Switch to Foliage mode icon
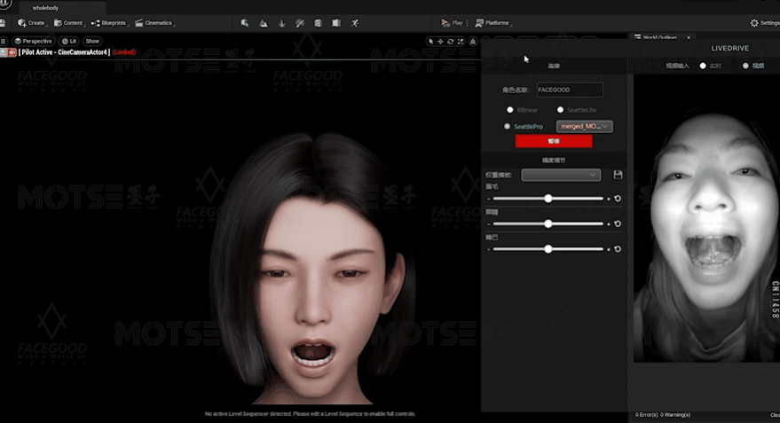 pyautogui.click(x=281, y=23)
